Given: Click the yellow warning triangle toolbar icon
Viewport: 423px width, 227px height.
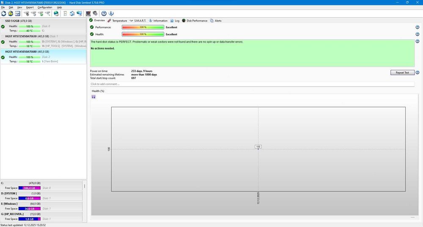Looking at the screenshot, I should click(x=11, y=14).
